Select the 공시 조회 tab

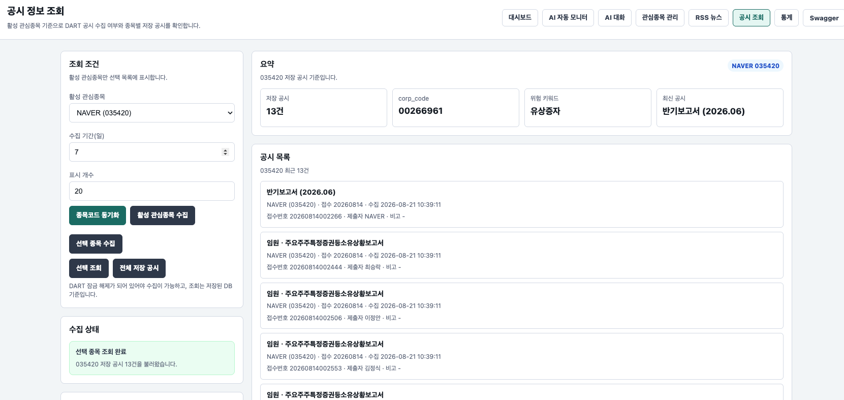(752, 18)
